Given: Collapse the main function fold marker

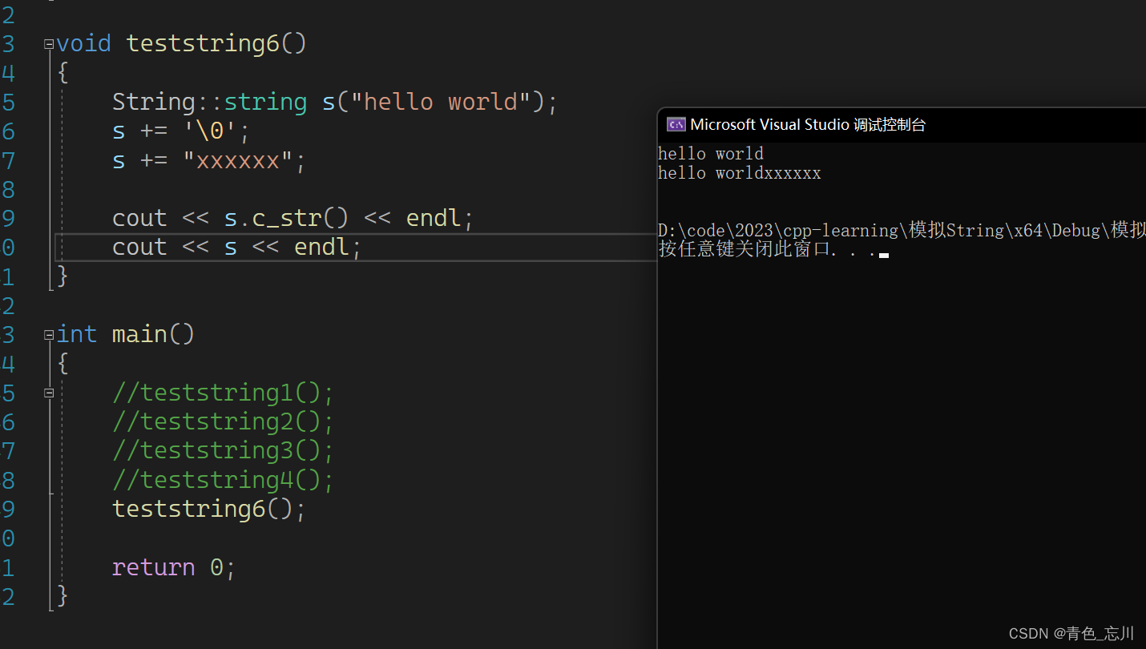Looking at the screenshot, I should pyautogui.click(x=49, y=335).
